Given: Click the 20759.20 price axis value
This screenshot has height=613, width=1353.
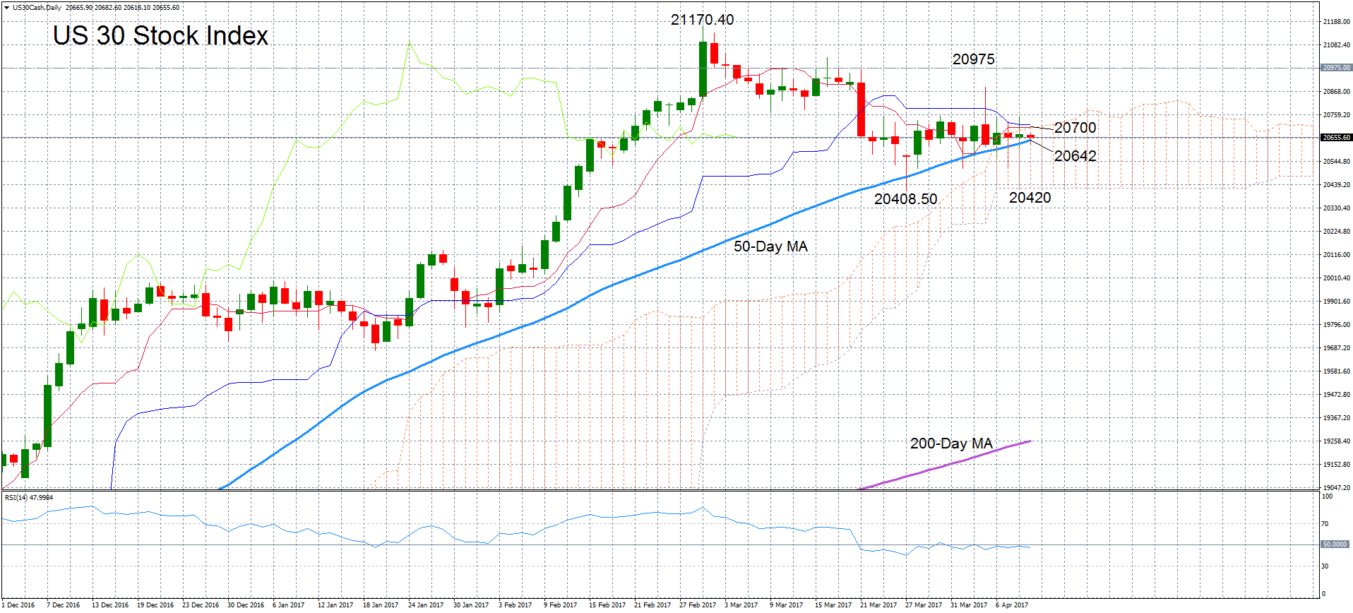Looking at the screenshot, I should coord(1336,115).
